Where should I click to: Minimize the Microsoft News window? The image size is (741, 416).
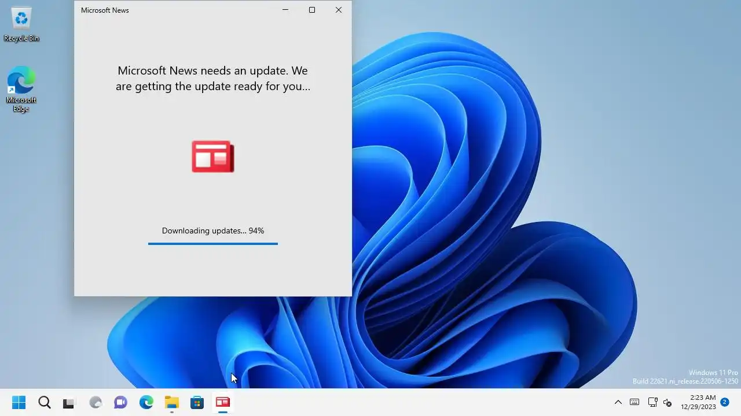coord(285,10)
